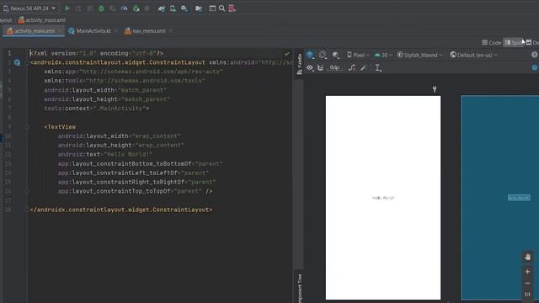Viewport: 539px width, 303px height.
Task: Click activity_main.xml in the breadcrumb bar
Action: coord(41,20)
